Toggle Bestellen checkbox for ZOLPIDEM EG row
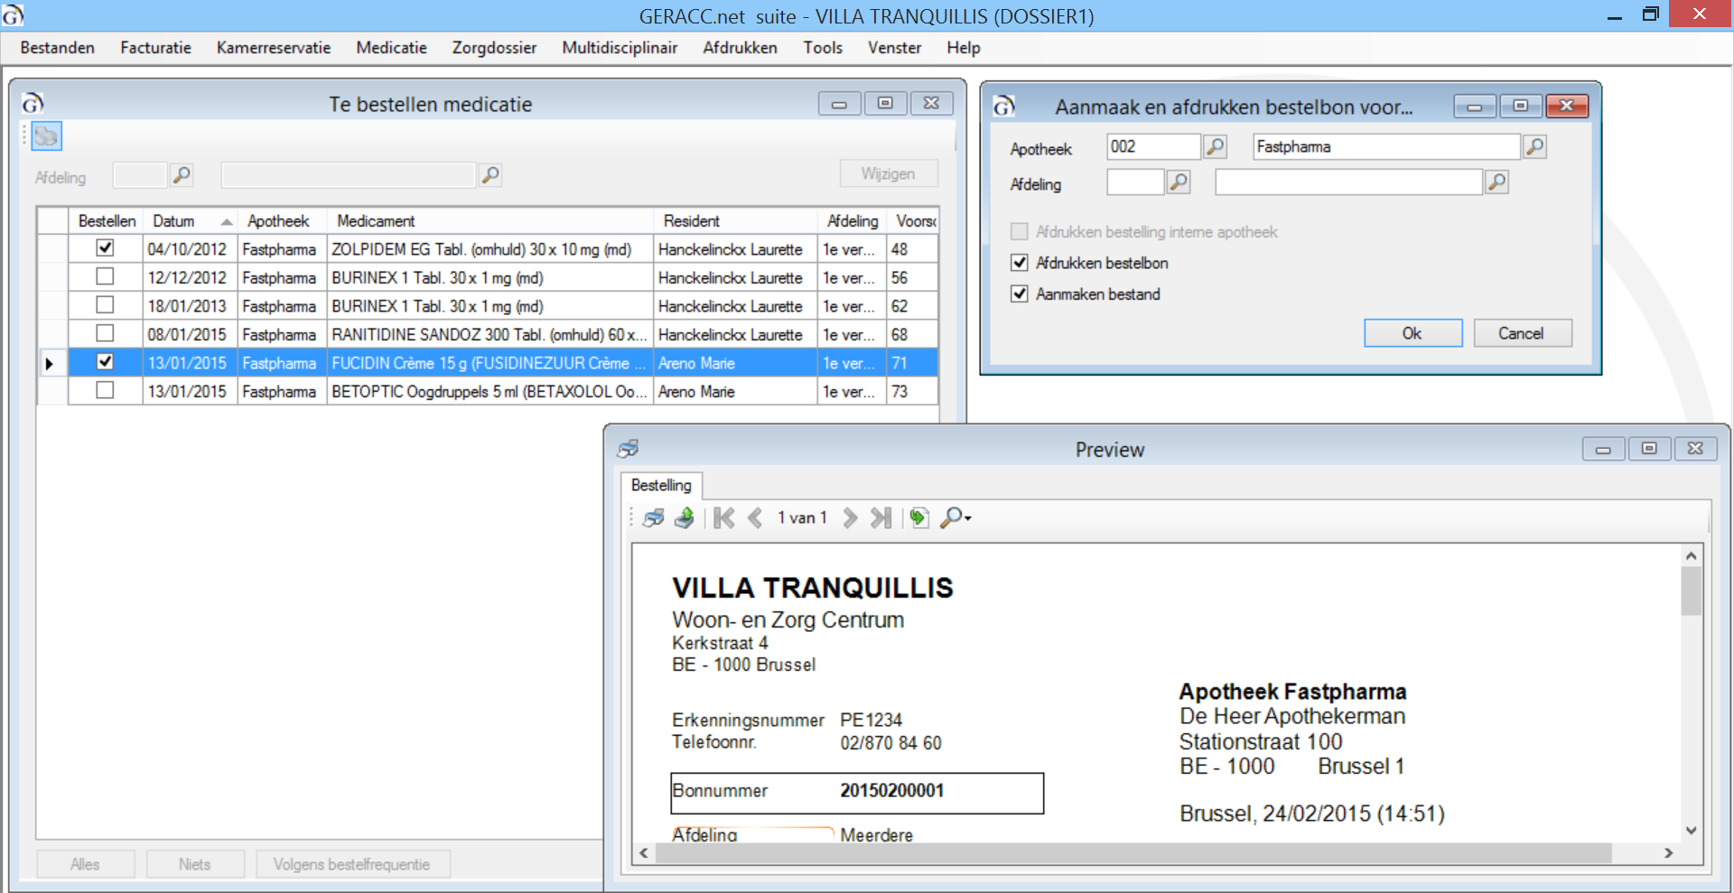1734x893 pixels. pyautogui.click(x=105, y=248)
